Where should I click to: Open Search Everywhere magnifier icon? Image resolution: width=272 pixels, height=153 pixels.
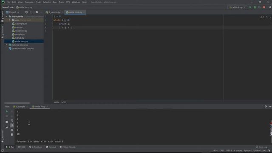point(270,7)
